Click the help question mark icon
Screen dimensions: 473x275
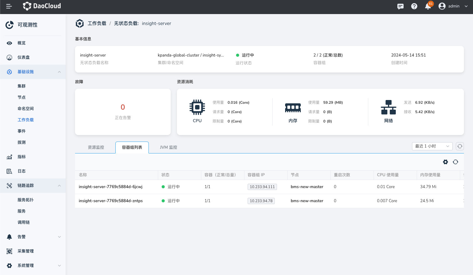click(x=414, y=6)
